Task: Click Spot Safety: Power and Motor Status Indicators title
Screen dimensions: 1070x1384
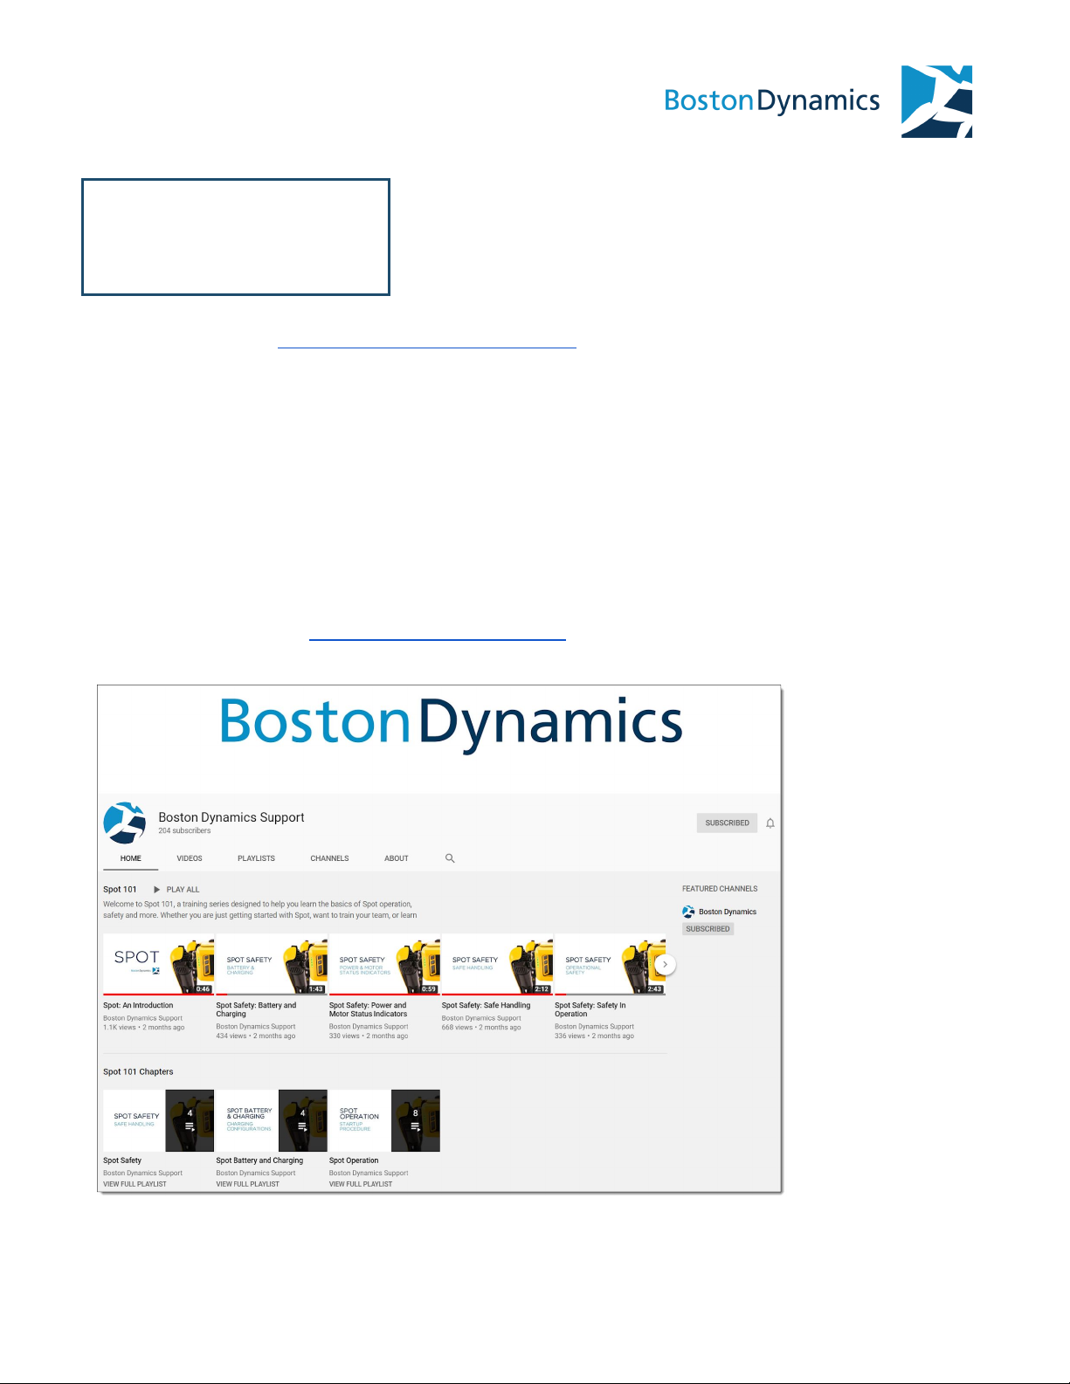Action: [x=368, y=1009]
